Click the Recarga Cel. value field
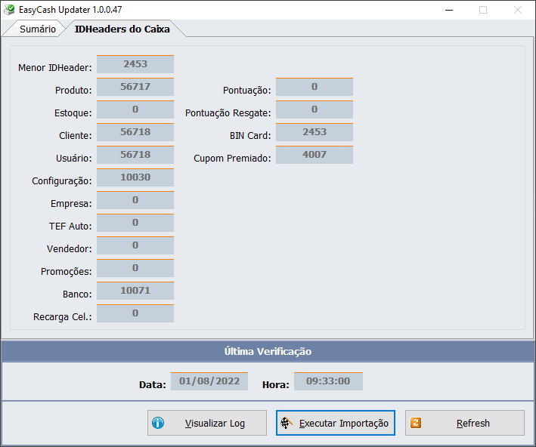Viewport: 536px width, 447px height. point(135,313)
